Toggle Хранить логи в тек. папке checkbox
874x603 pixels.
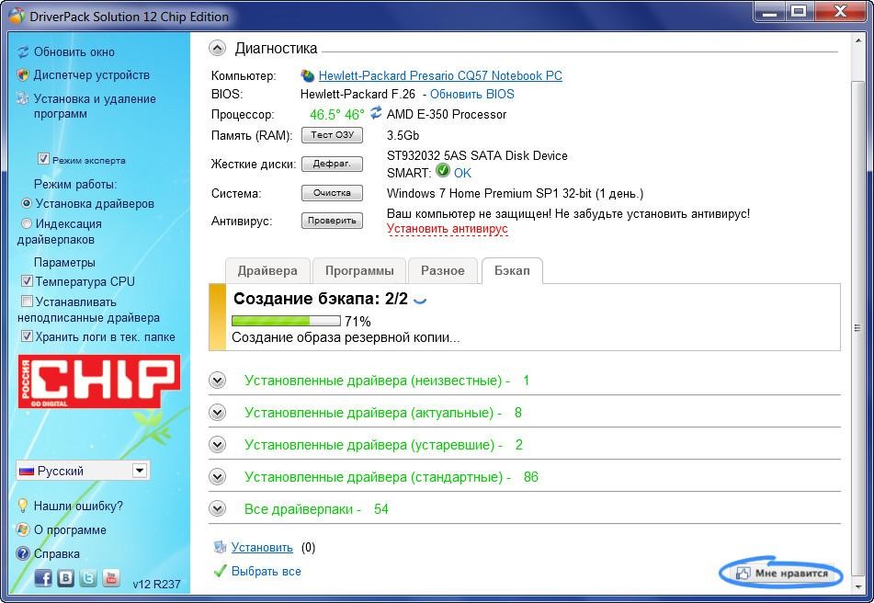coord(27,336)
